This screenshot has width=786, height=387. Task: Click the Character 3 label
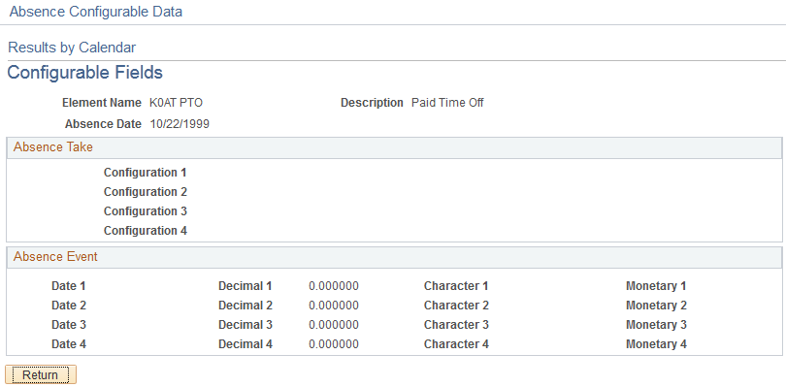456,325
